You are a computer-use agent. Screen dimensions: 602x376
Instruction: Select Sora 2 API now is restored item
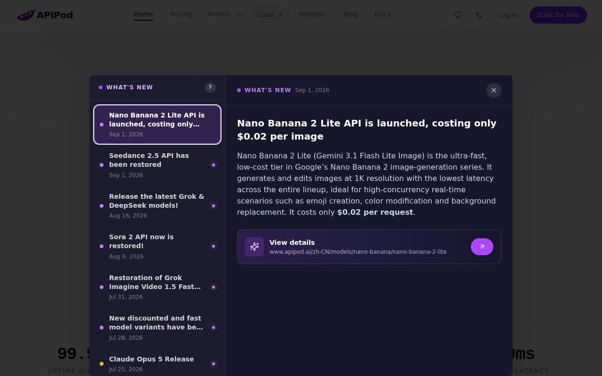point(158,246)
